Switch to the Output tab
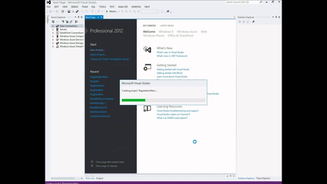This screenshot has height=184, width=327. [x=99, y=178]
